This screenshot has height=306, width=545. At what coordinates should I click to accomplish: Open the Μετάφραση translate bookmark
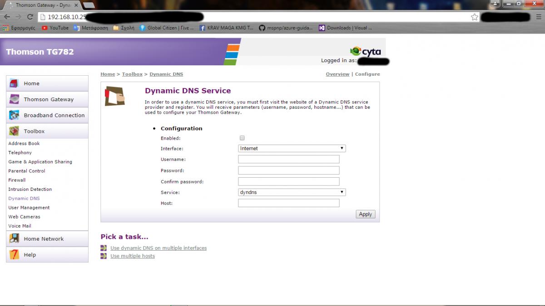point(91,28)
